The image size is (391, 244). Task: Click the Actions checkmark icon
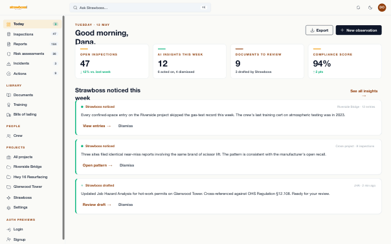coord(8,74)
